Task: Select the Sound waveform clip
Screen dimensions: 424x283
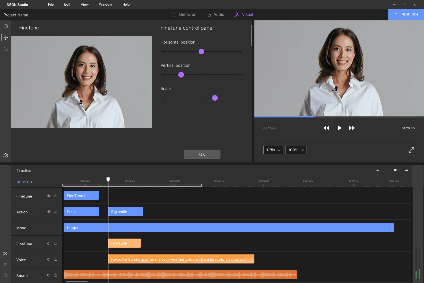Action: pyautogui.click(x=180, y=275)
